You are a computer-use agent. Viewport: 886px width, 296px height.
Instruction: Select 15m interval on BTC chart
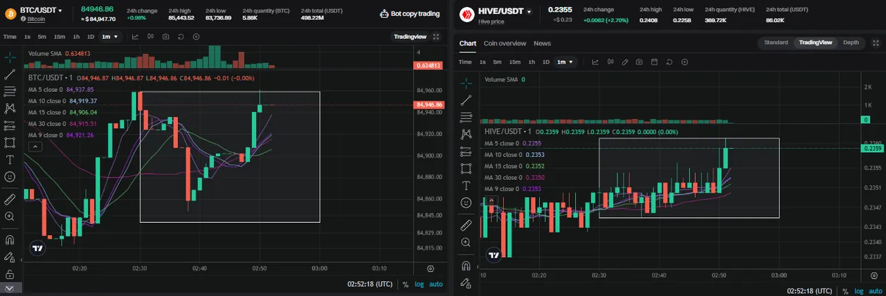click(x=60, y=37)
